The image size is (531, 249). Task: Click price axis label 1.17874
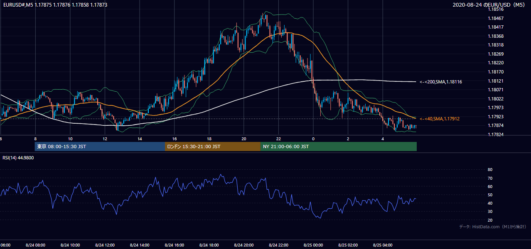tap(496, 125)
